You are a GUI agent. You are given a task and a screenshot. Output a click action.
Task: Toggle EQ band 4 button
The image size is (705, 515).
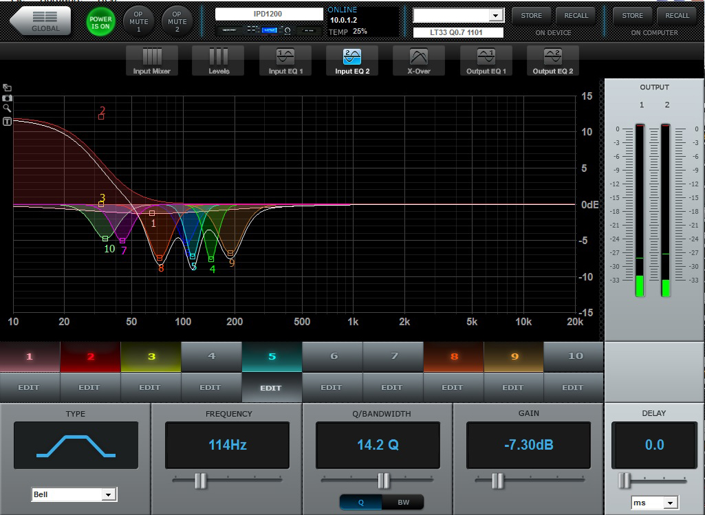[x=211, y=357]
